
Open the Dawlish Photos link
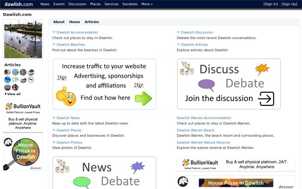pos(69,142)
